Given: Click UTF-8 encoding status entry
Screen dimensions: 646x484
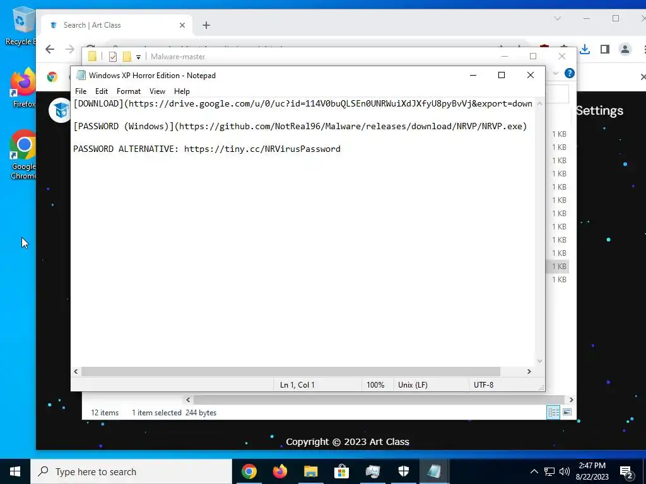Looking at the screenshot, I should 484,385.
